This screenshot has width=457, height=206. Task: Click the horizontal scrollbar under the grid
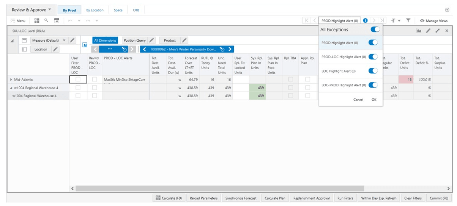[x=220, y=188]
